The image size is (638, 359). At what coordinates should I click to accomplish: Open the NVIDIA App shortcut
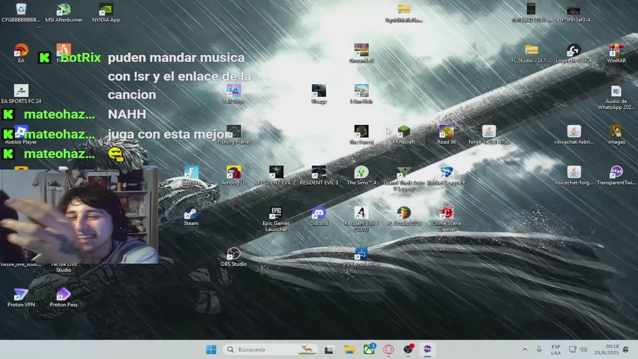106,13
